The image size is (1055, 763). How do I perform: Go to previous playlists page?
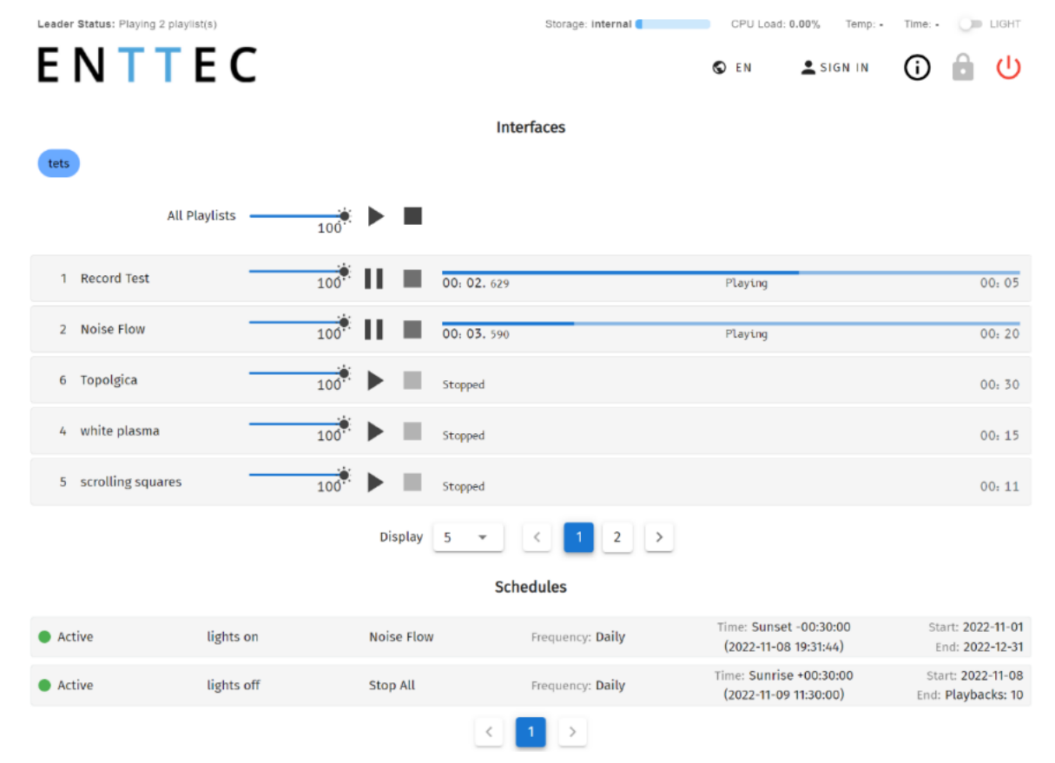click(x=537, y=537)
